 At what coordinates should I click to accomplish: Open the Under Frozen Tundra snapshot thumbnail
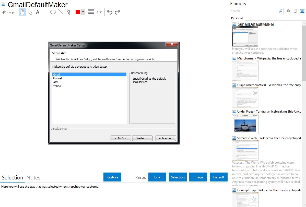(x=245, y=124)
